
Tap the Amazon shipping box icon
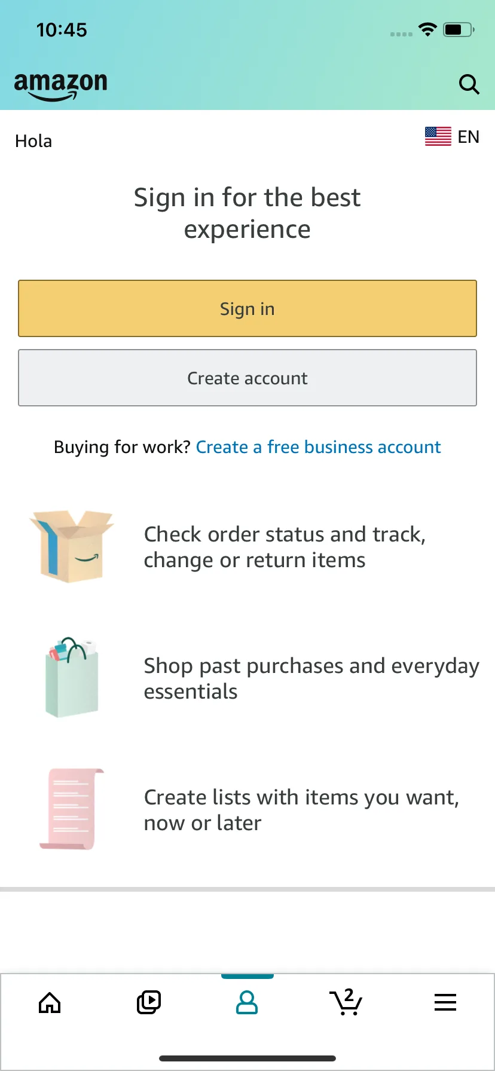pos(72,546)
